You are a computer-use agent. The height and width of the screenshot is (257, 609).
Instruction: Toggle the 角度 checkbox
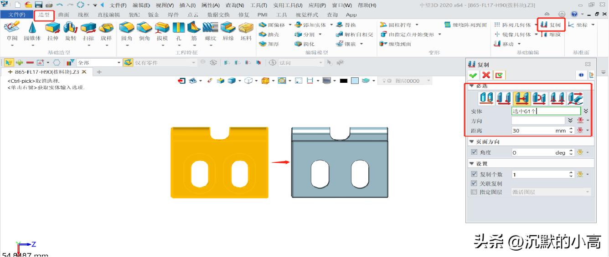click(x=473, y=152)
